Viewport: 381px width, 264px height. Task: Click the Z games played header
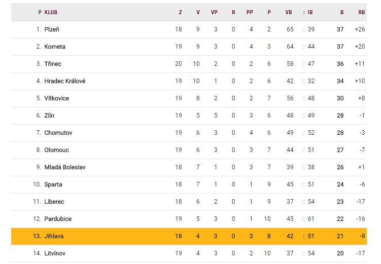(x=180, y=12)
